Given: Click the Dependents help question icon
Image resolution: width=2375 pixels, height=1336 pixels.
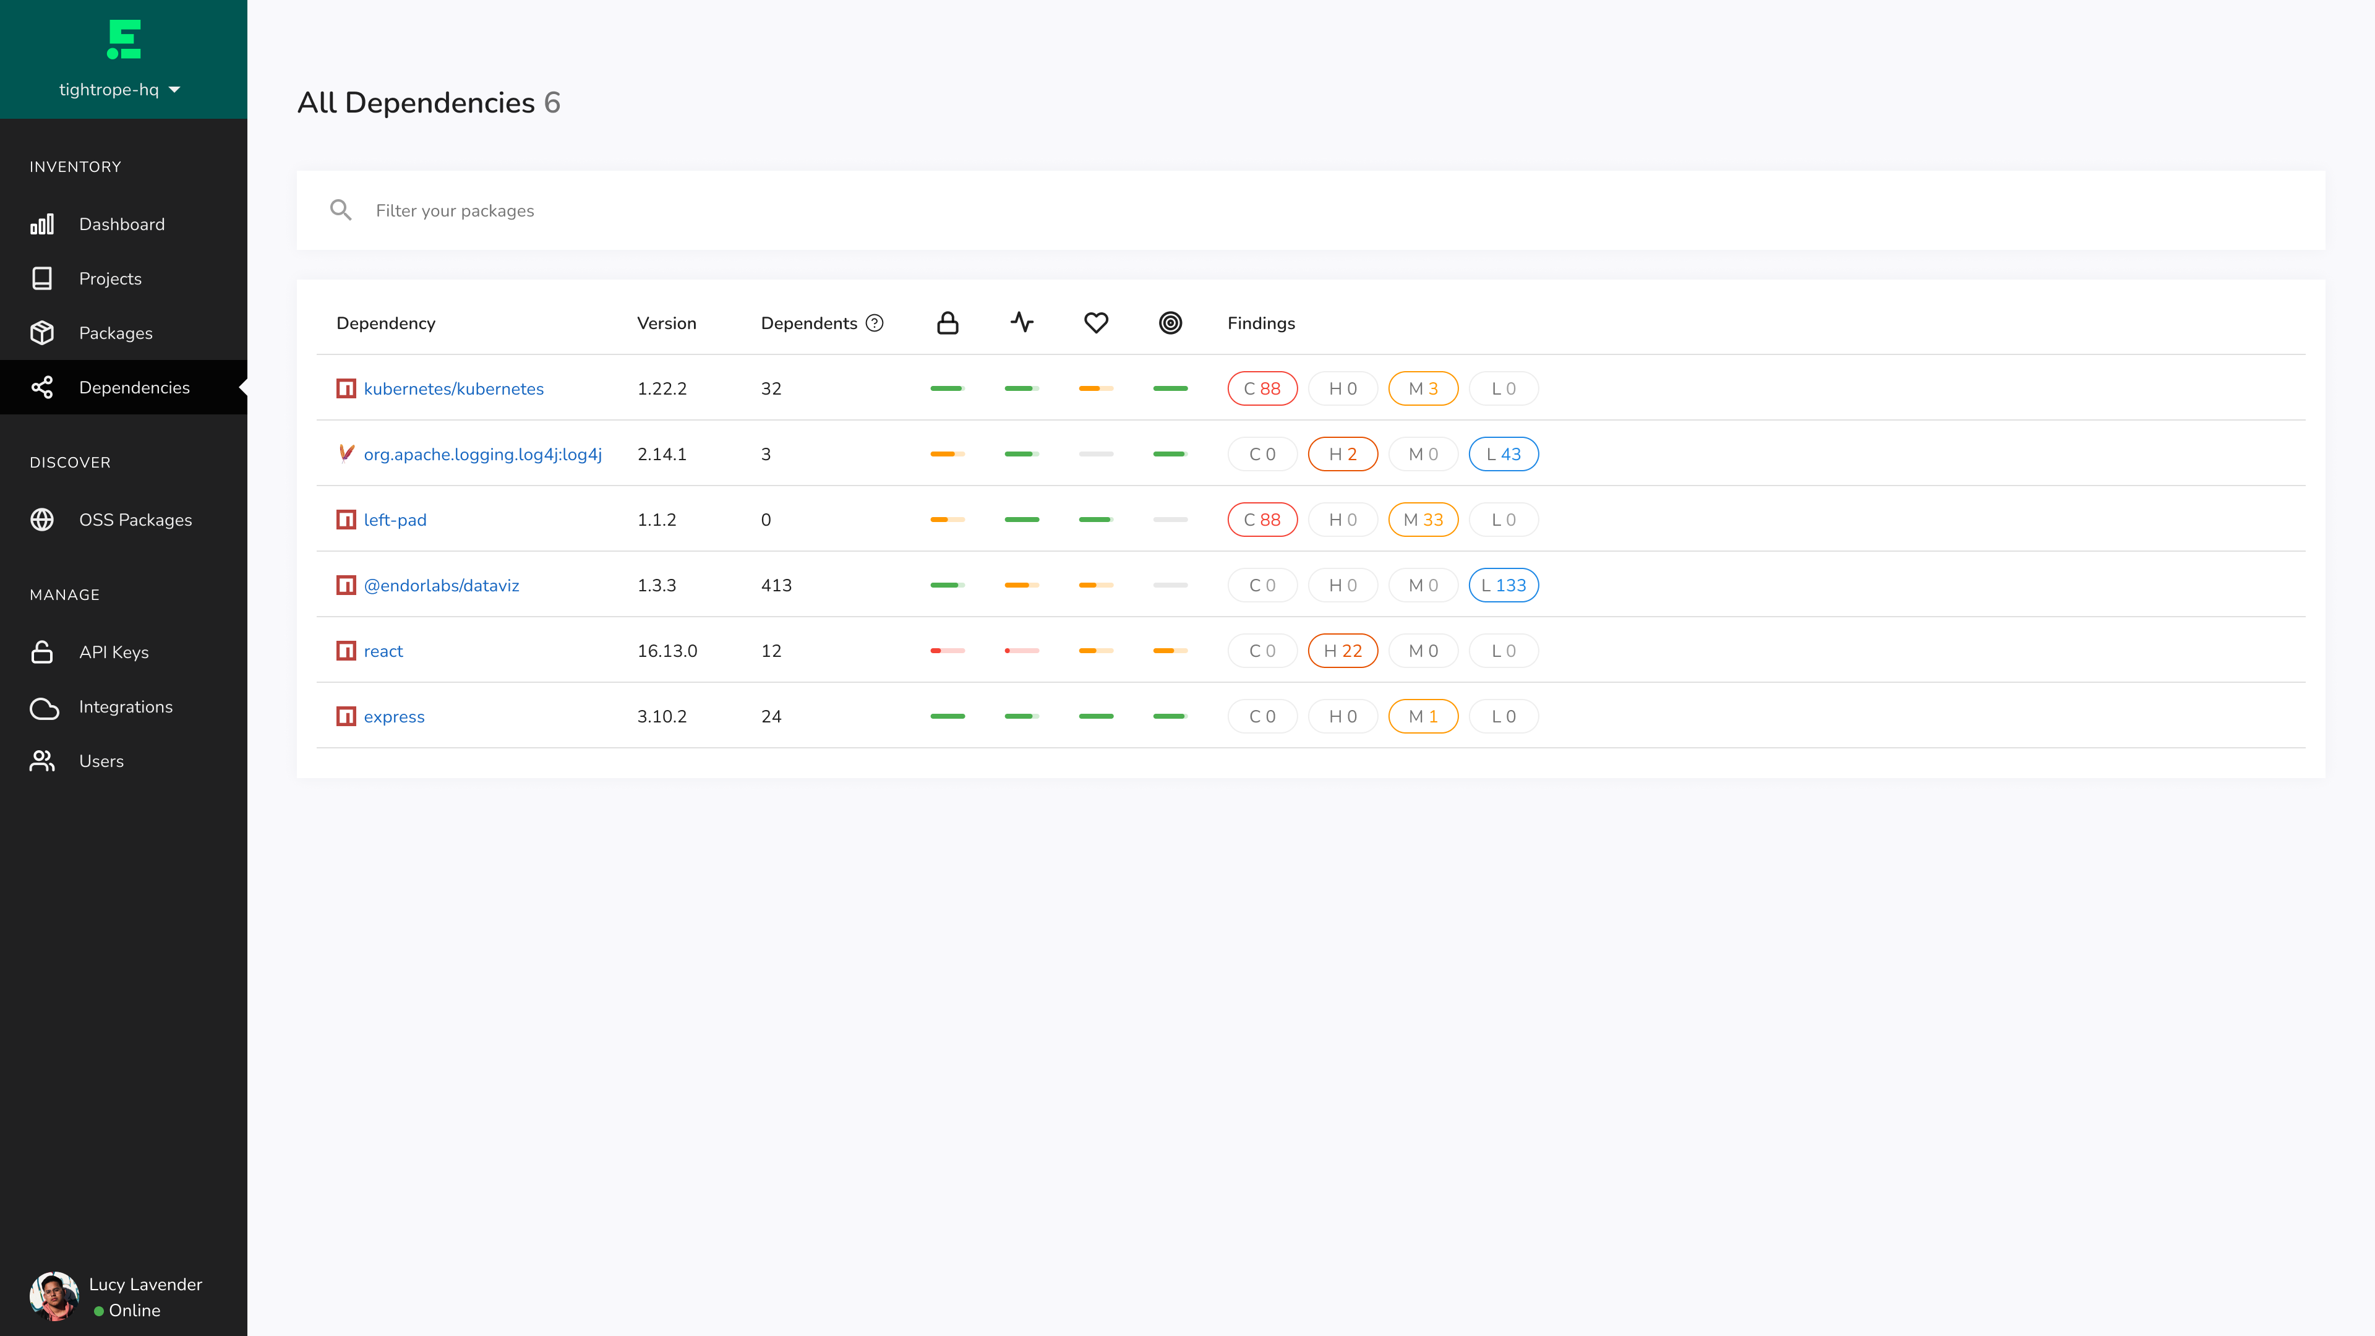Looking at the screenshot, I should point(874,323).
